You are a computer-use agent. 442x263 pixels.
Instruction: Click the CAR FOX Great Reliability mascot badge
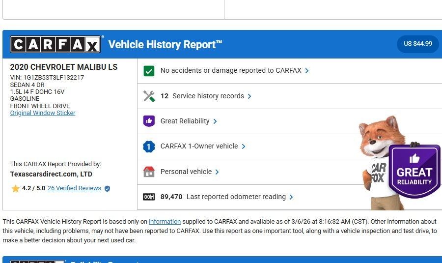[414, 171]
